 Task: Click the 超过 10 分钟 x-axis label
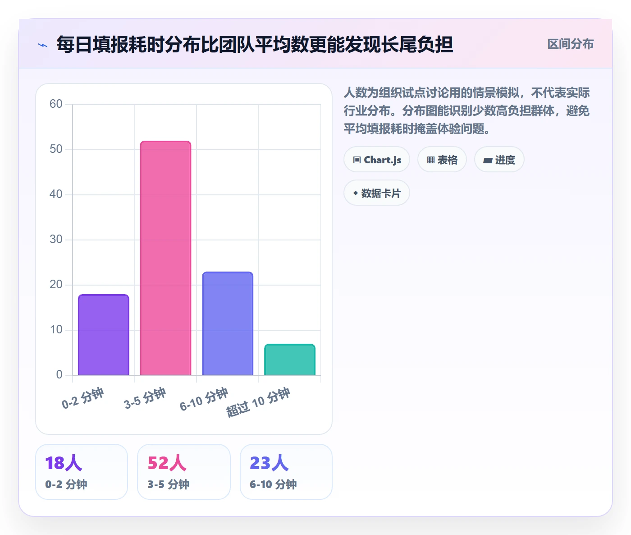click(258, 402)
